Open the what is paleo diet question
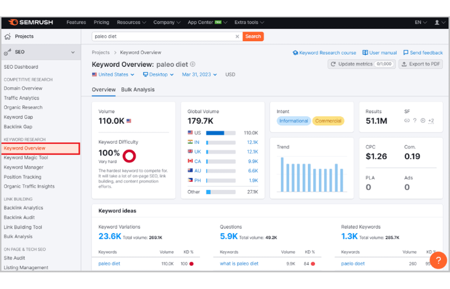Image resolution: width=450 pixels, height=289 pixels. [x=239, y=264]
